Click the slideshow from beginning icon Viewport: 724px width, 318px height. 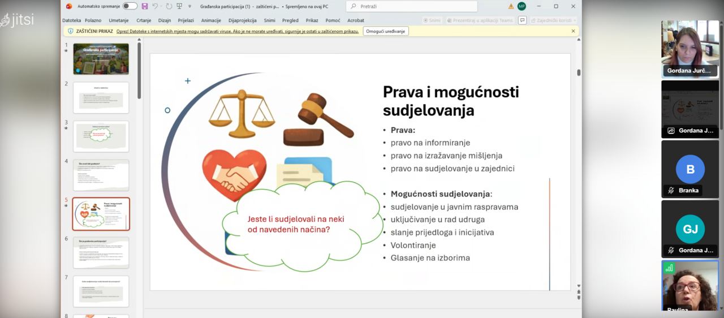(x=179, y=6)
